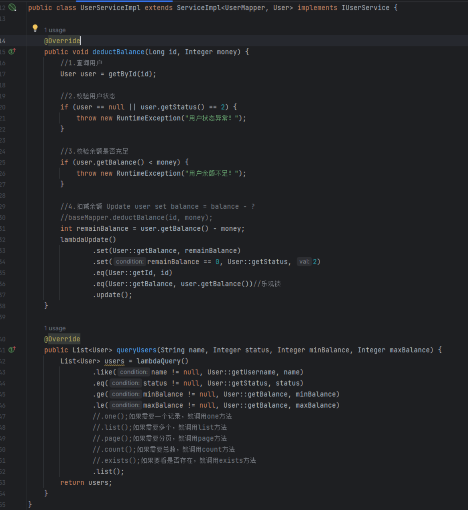Click the gutter icon beside class UserServiceImpl

coord(12,7)
